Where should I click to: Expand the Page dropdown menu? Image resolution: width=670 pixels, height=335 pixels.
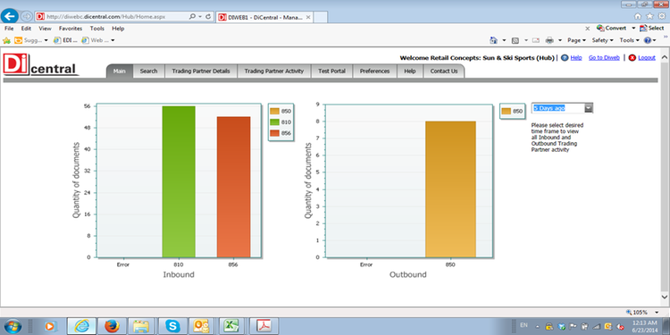(x=577, y=40)
